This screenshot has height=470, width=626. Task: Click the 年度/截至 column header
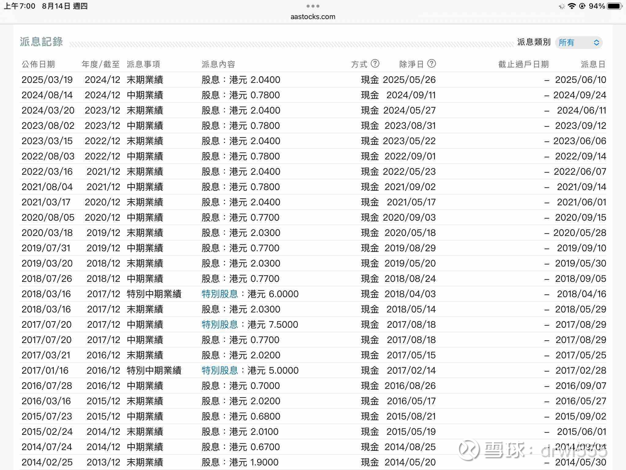coord(101,64)
